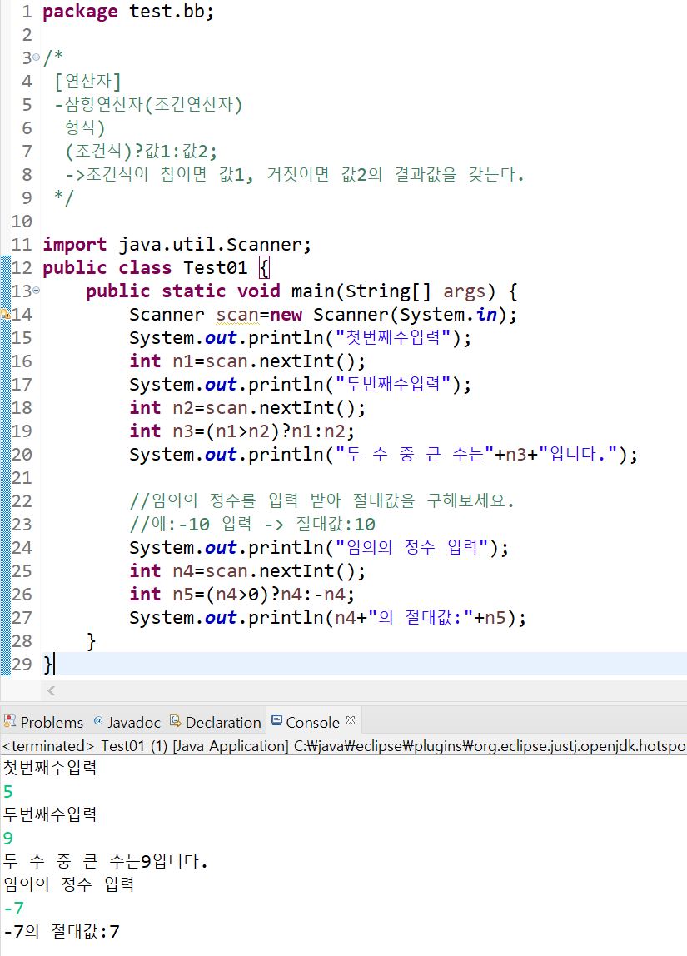
Task: Click console input value '9'
Action: click(x=8, y=839)
